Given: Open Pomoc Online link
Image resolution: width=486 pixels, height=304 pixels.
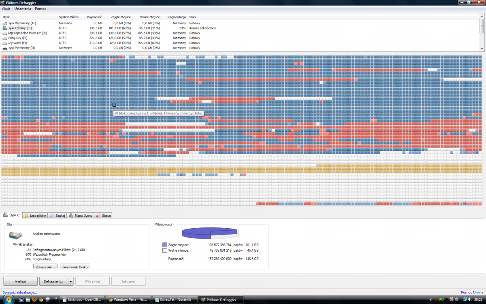Looking at the screenshot, I should (472, 292).
